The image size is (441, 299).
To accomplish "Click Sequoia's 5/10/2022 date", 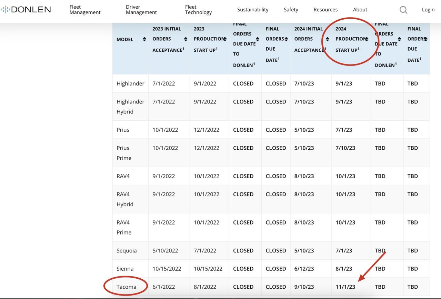I will [165, 251].
